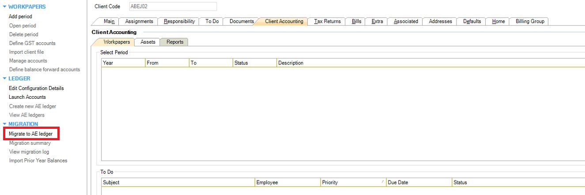Image resolution: width=585 pixels, height=195 pixels.
Task: Open Edit Configuration Details link
Action: (x=36, y=88)
